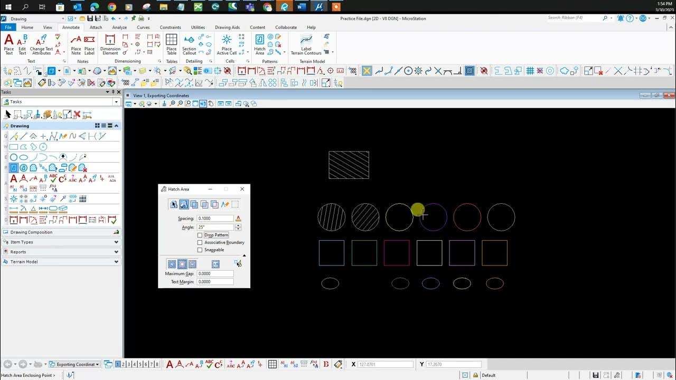Select Element mode in Hatch Area dialog

[x=174, y=204]
